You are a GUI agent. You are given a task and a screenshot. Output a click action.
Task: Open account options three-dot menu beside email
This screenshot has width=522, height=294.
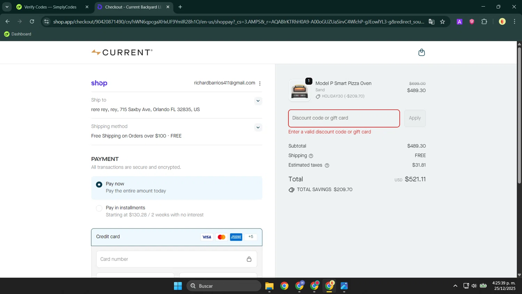coord(260,83)
